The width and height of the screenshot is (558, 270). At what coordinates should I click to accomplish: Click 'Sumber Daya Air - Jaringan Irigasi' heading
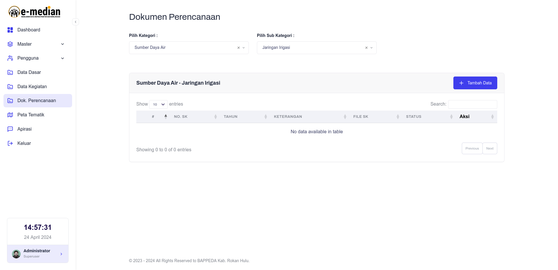point(178,83)
